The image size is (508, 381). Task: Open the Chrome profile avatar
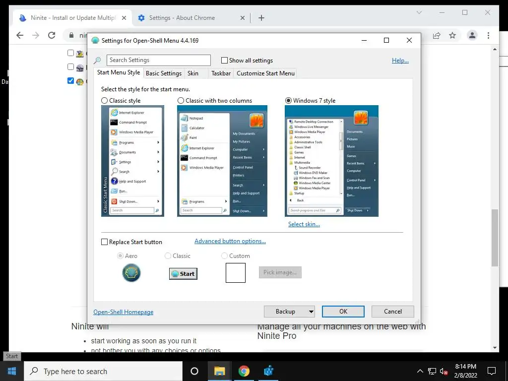coord(472,35)
